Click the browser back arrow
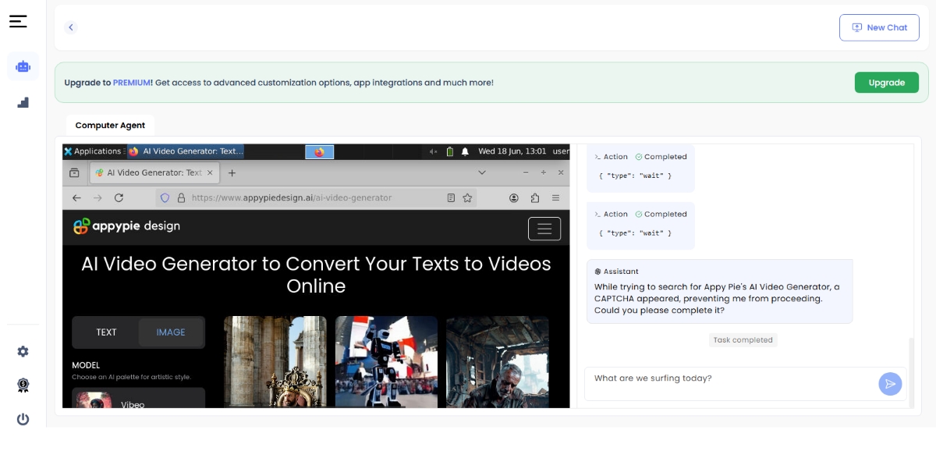This screenshot has height=476, width=936. point(76,198)
